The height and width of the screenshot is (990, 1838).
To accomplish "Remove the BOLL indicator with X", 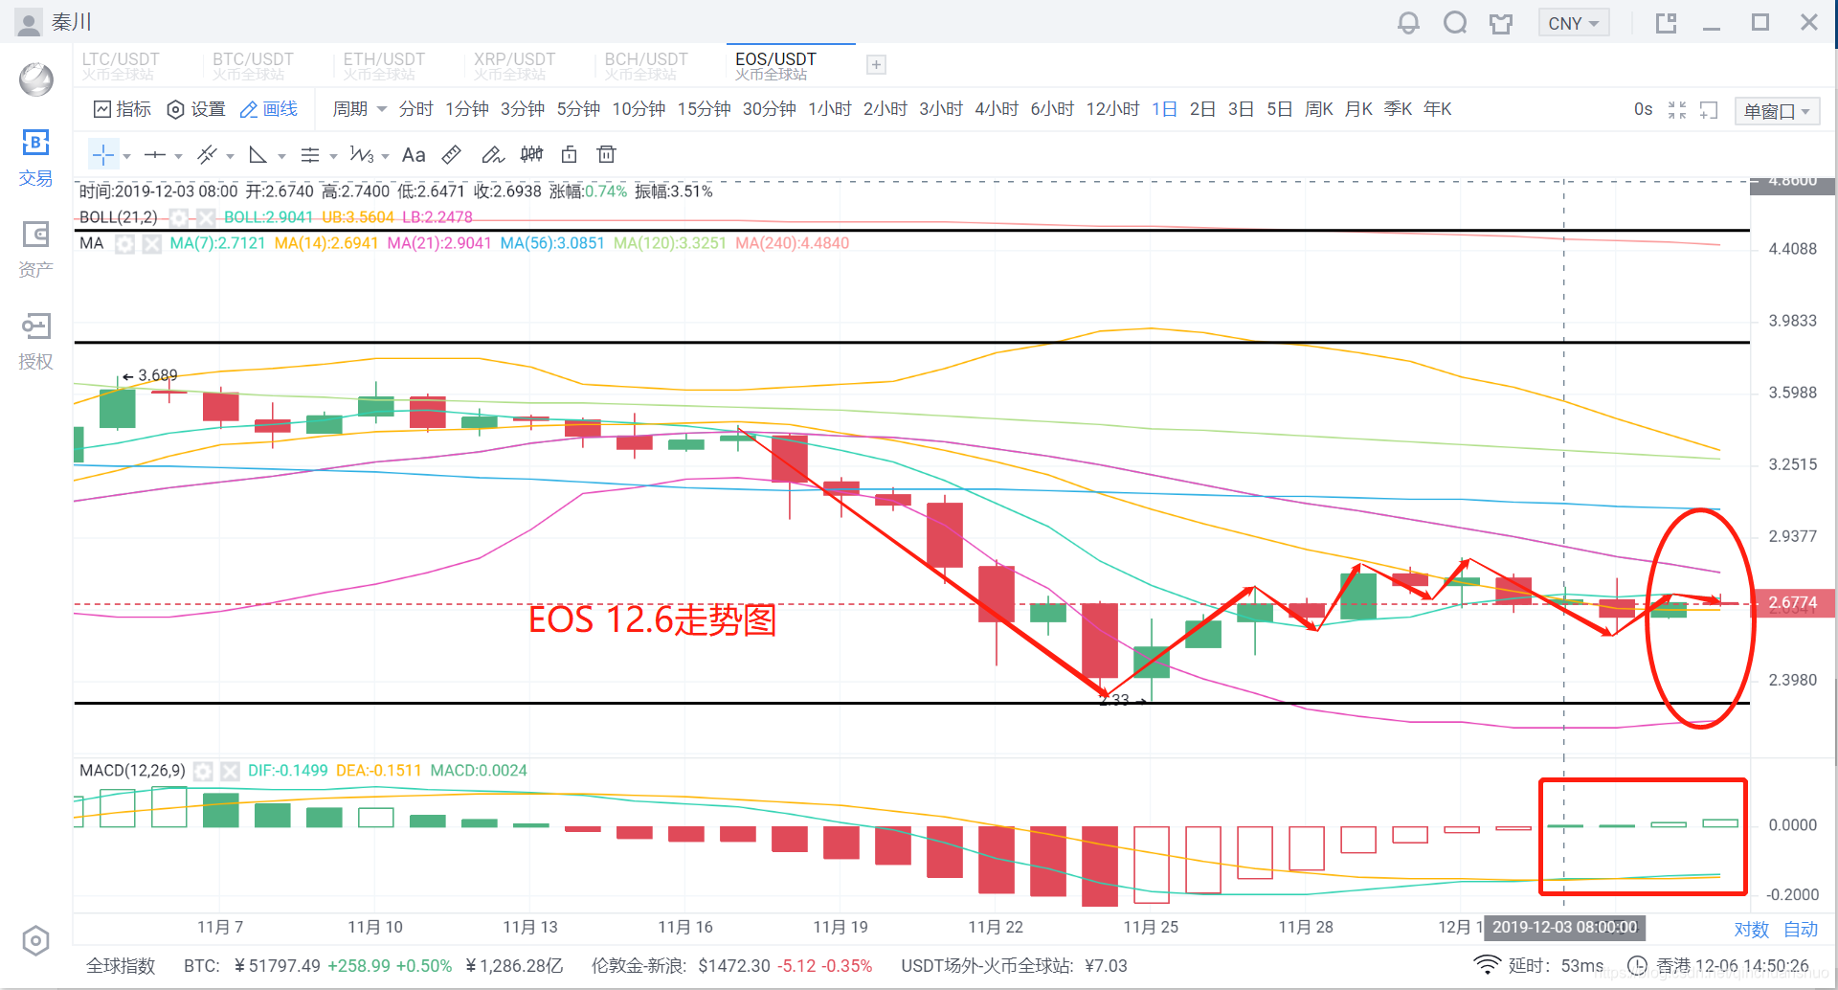I will click(x=205, y=217).
